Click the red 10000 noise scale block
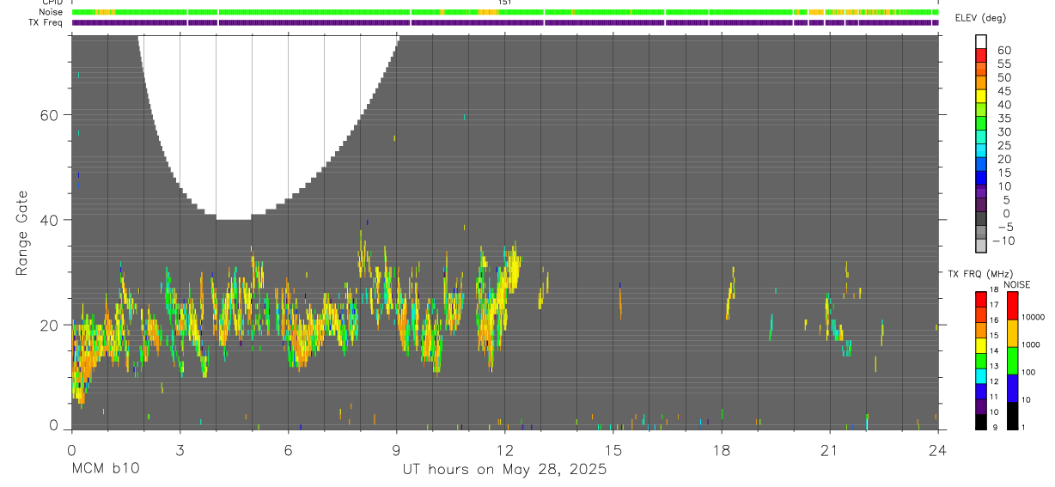The image size is (1055, 487). (x=1012, y=306)
